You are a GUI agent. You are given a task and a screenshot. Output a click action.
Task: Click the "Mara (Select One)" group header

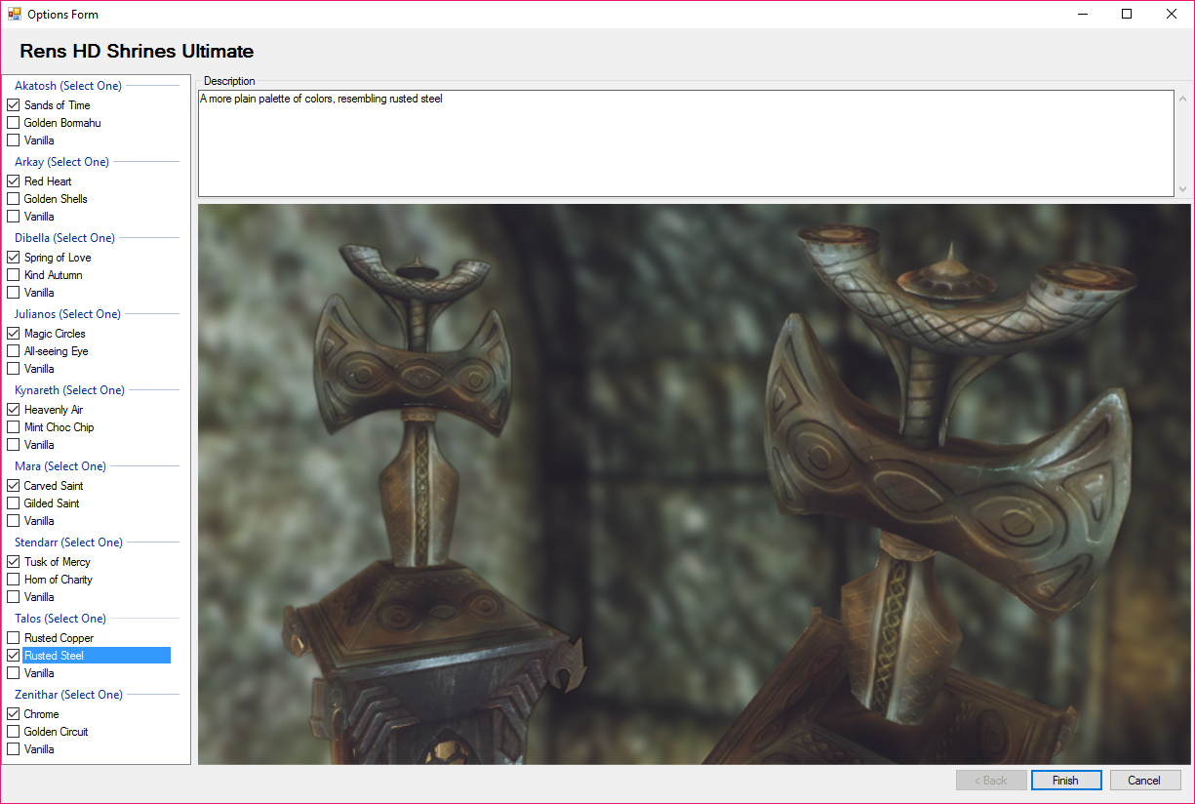[60, 466]
